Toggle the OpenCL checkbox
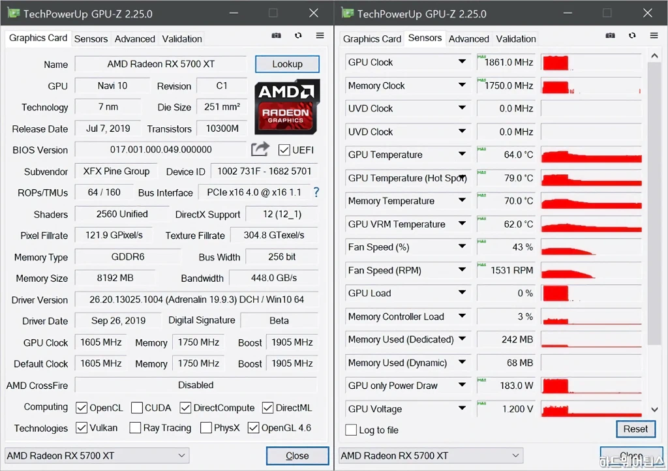The width and height of the screenshot is (668, 471). coord(82,408)
